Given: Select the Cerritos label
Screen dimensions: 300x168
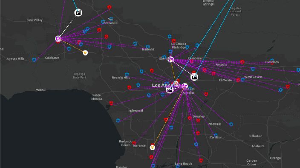Looking at the screenshot, I should (216, 137).
